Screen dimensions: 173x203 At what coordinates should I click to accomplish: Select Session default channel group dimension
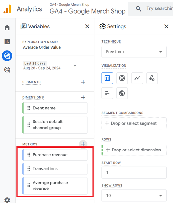pos(55,125)
